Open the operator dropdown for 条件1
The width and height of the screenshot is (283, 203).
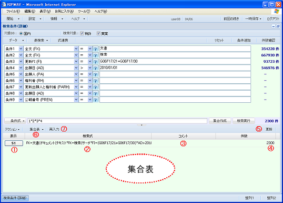tap(90, 49)
